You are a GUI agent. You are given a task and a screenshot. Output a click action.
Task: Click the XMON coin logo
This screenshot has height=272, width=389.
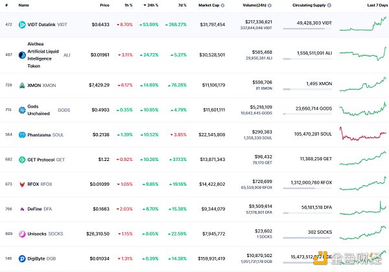tap(23, 85)
